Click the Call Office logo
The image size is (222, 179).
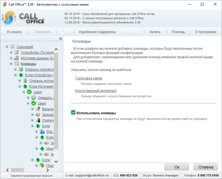[x=23, y=18]
